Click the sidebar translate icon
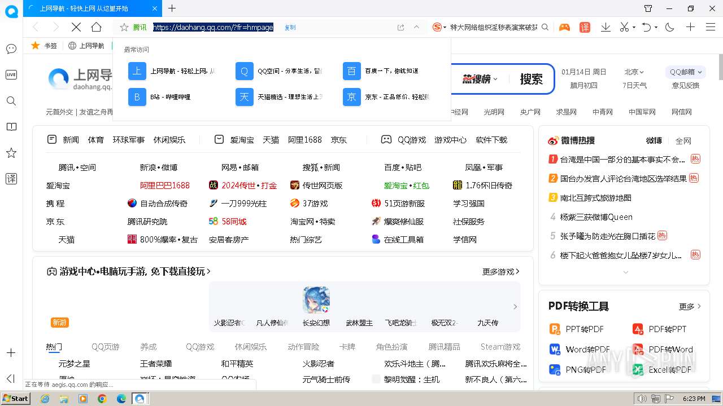The image size is (723, 406). point(11,179)
